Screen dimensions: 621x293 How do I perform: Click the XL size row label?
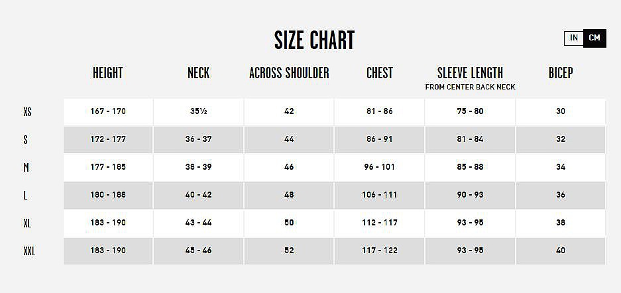[27, 223]
